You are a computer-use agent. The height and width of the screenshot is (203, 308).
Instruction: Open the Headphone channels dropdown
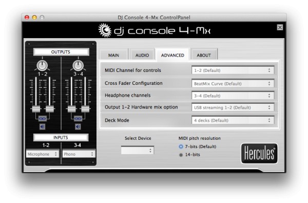point(233,96)
